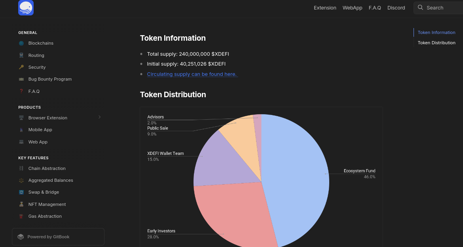
Task: Click the KEY FEATURES section header
Action: [33, 158]
